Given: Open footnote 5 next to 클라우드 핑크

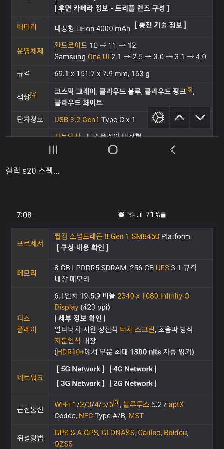Looking at the screenshot, I should (189, 90).
